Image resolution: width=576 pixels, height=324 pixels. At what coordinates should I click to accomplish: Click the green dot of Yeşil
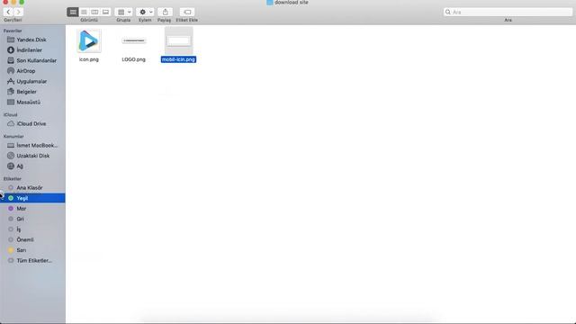pos(11,198)
